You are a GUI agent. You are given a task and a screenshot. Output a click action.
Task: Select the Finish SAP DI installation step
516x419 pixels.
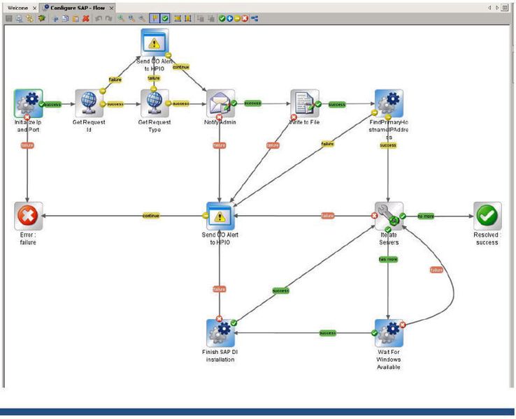[x=220, y=333]
